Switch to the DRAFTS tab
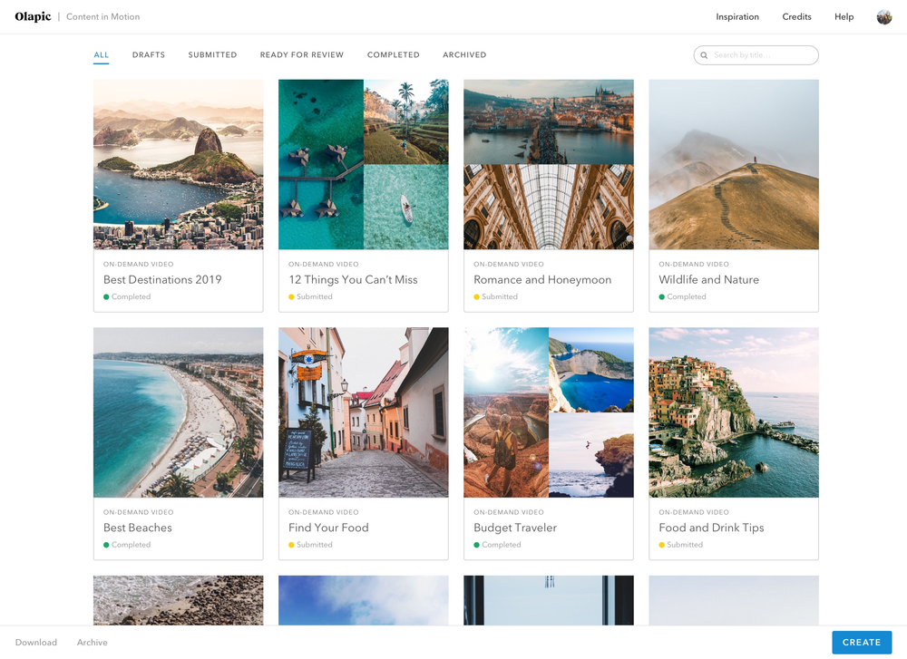The image size is (907, 659). pyautogui.click(x=149, y=55)
